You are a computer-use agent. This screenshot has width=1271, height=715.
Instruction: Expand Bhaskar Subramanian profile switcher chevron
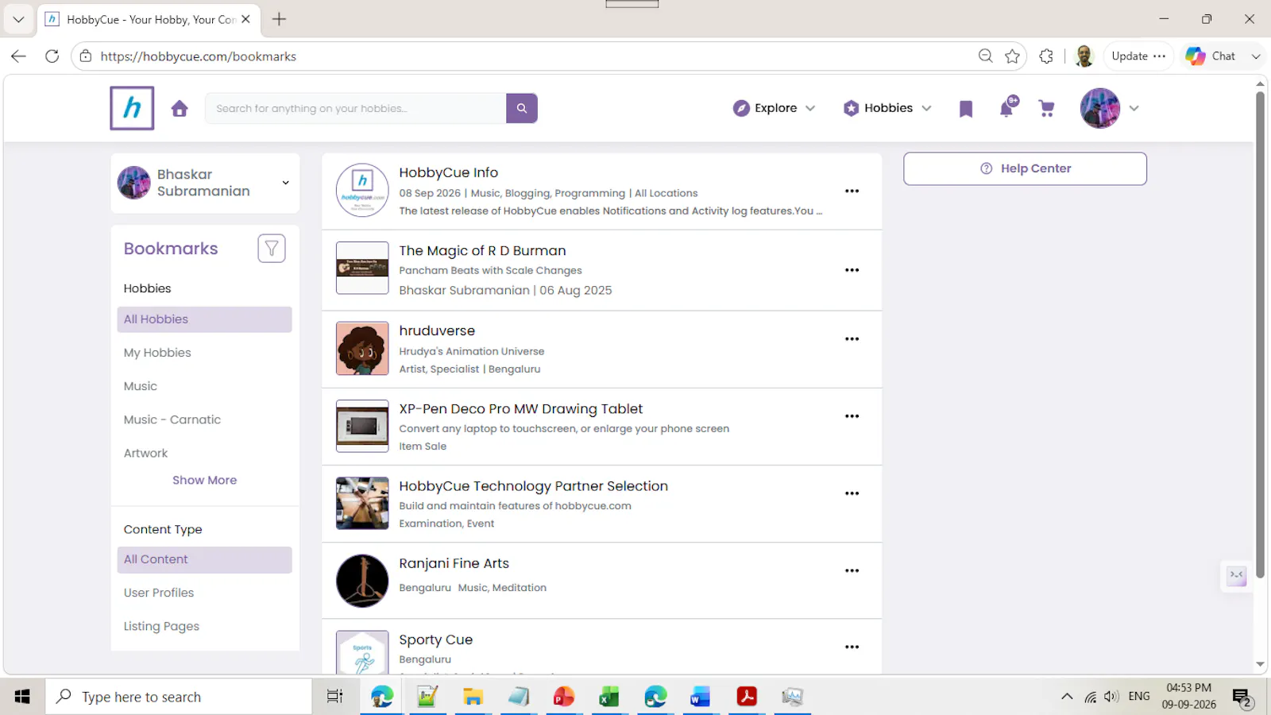(x=286, y=183)
